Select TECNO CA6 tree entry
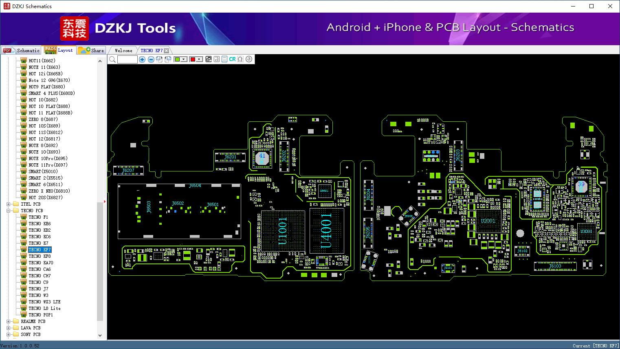 click(40, 269)
